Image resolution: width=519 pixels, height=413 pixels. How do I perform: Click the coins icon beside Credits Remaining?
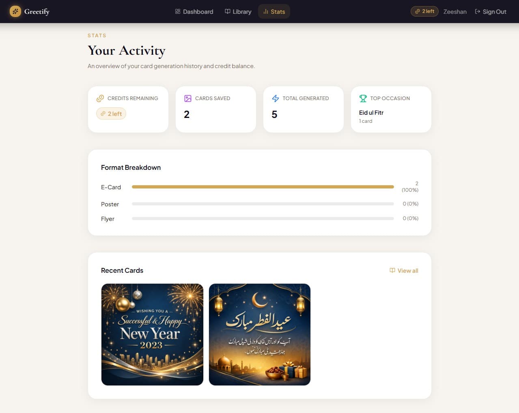point(100,98)
